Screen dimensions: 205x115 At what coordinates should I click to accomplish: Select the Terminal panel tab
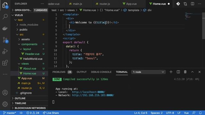click(122, 72)
